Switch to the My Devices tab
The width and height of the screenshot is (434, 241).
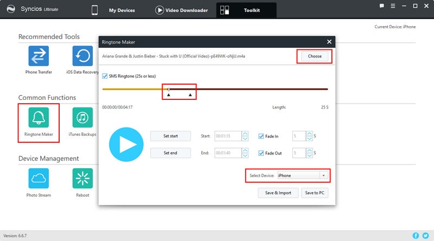[x=122, y=10]
